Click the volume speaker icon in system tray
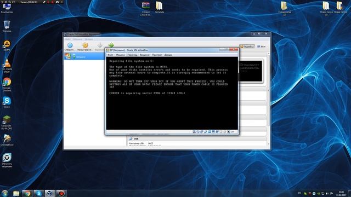Screen dimensions: 351x197 pos(327,193)
